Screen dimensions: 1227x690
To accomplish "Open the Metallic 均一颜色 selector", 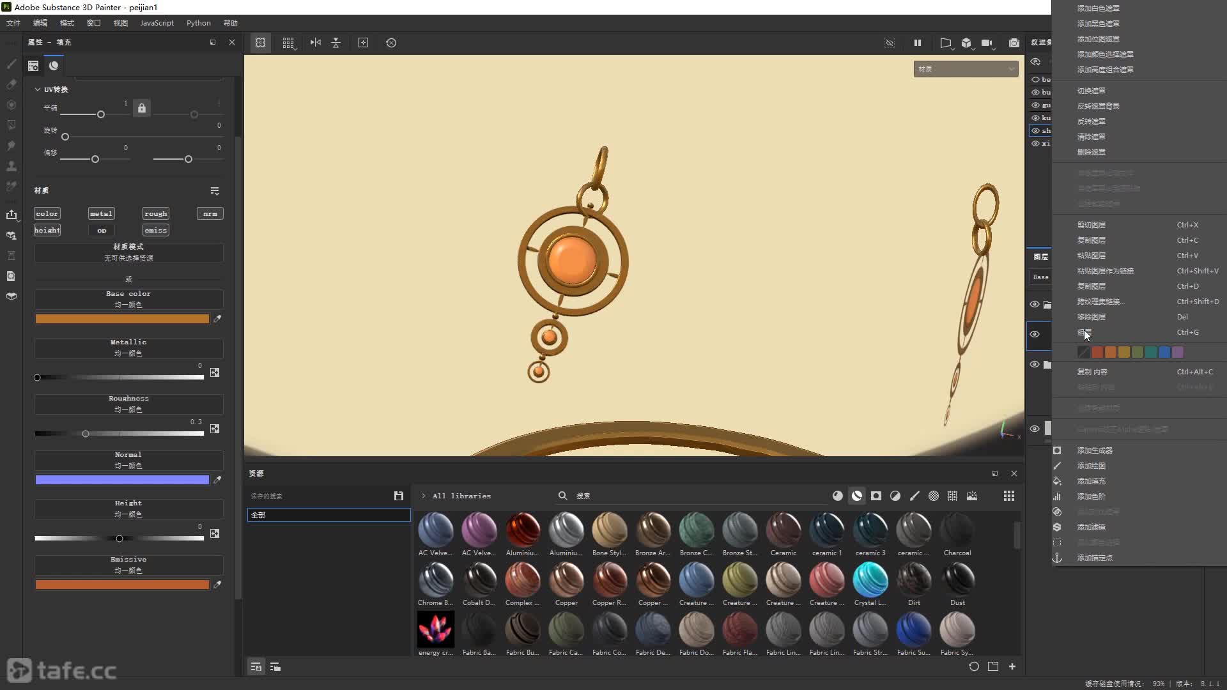I will point(128,348).
